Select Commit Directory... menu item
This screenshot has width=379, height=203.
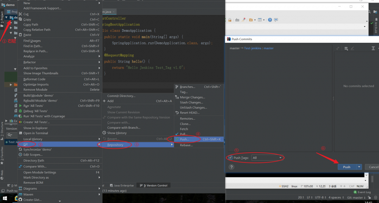138,96
